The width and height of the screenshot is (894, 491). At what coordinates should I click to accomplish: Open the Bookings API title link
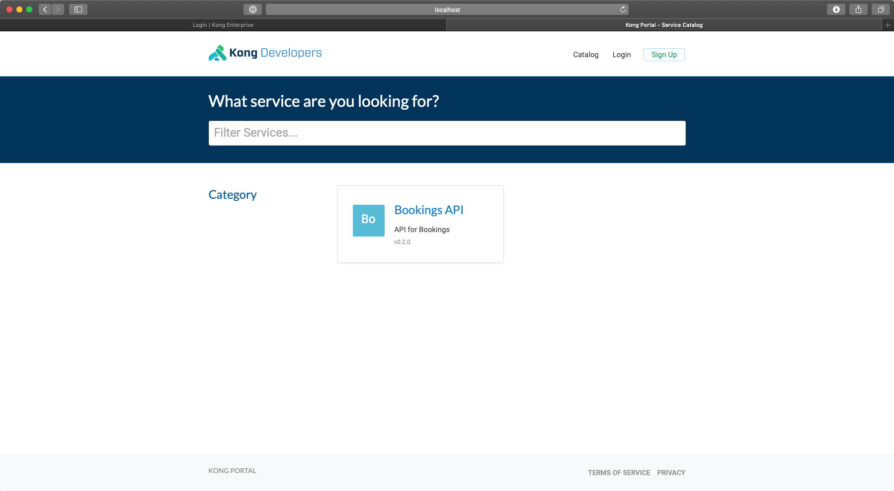pos(428,210)
